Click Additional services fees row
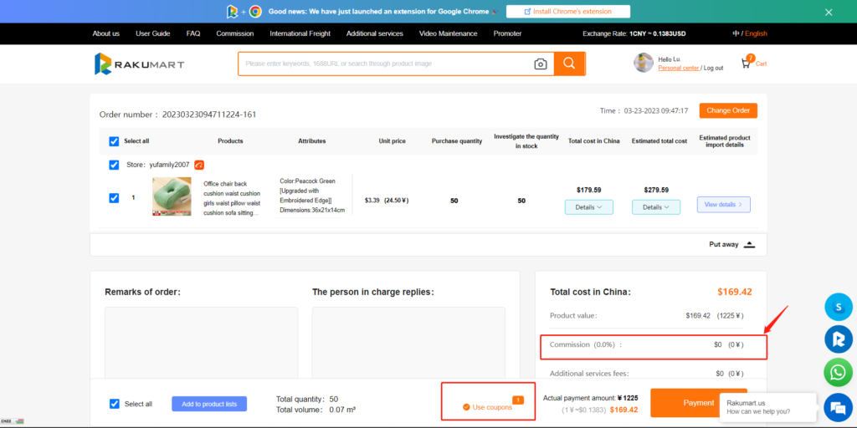857x428 pixels. pyautogui.click(x=647, y=374)
